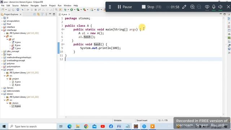Click the recorder zoom out icon

point(199,7)
